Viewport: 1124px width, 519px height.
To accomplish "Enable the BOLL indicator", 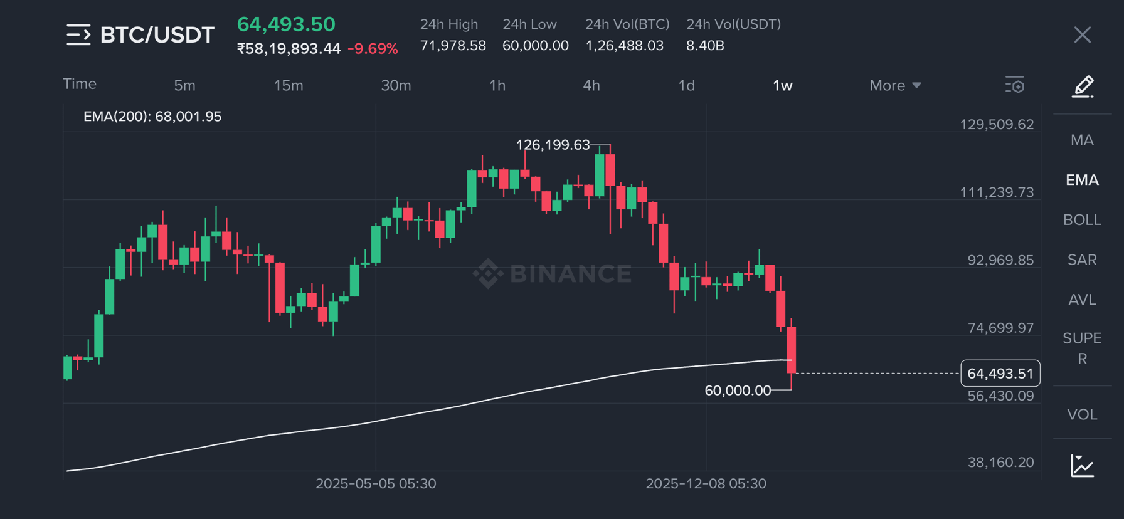I will (x=1082, y=220).
